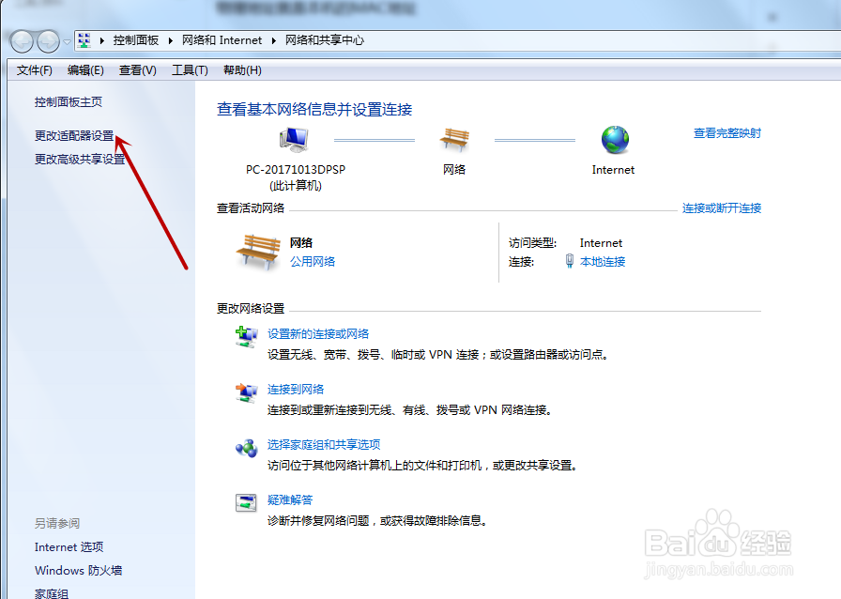Click the 选择家庭组和共享选项 icon
The width and height of the screenshot is (841, 599).
(x=246, y=449)
